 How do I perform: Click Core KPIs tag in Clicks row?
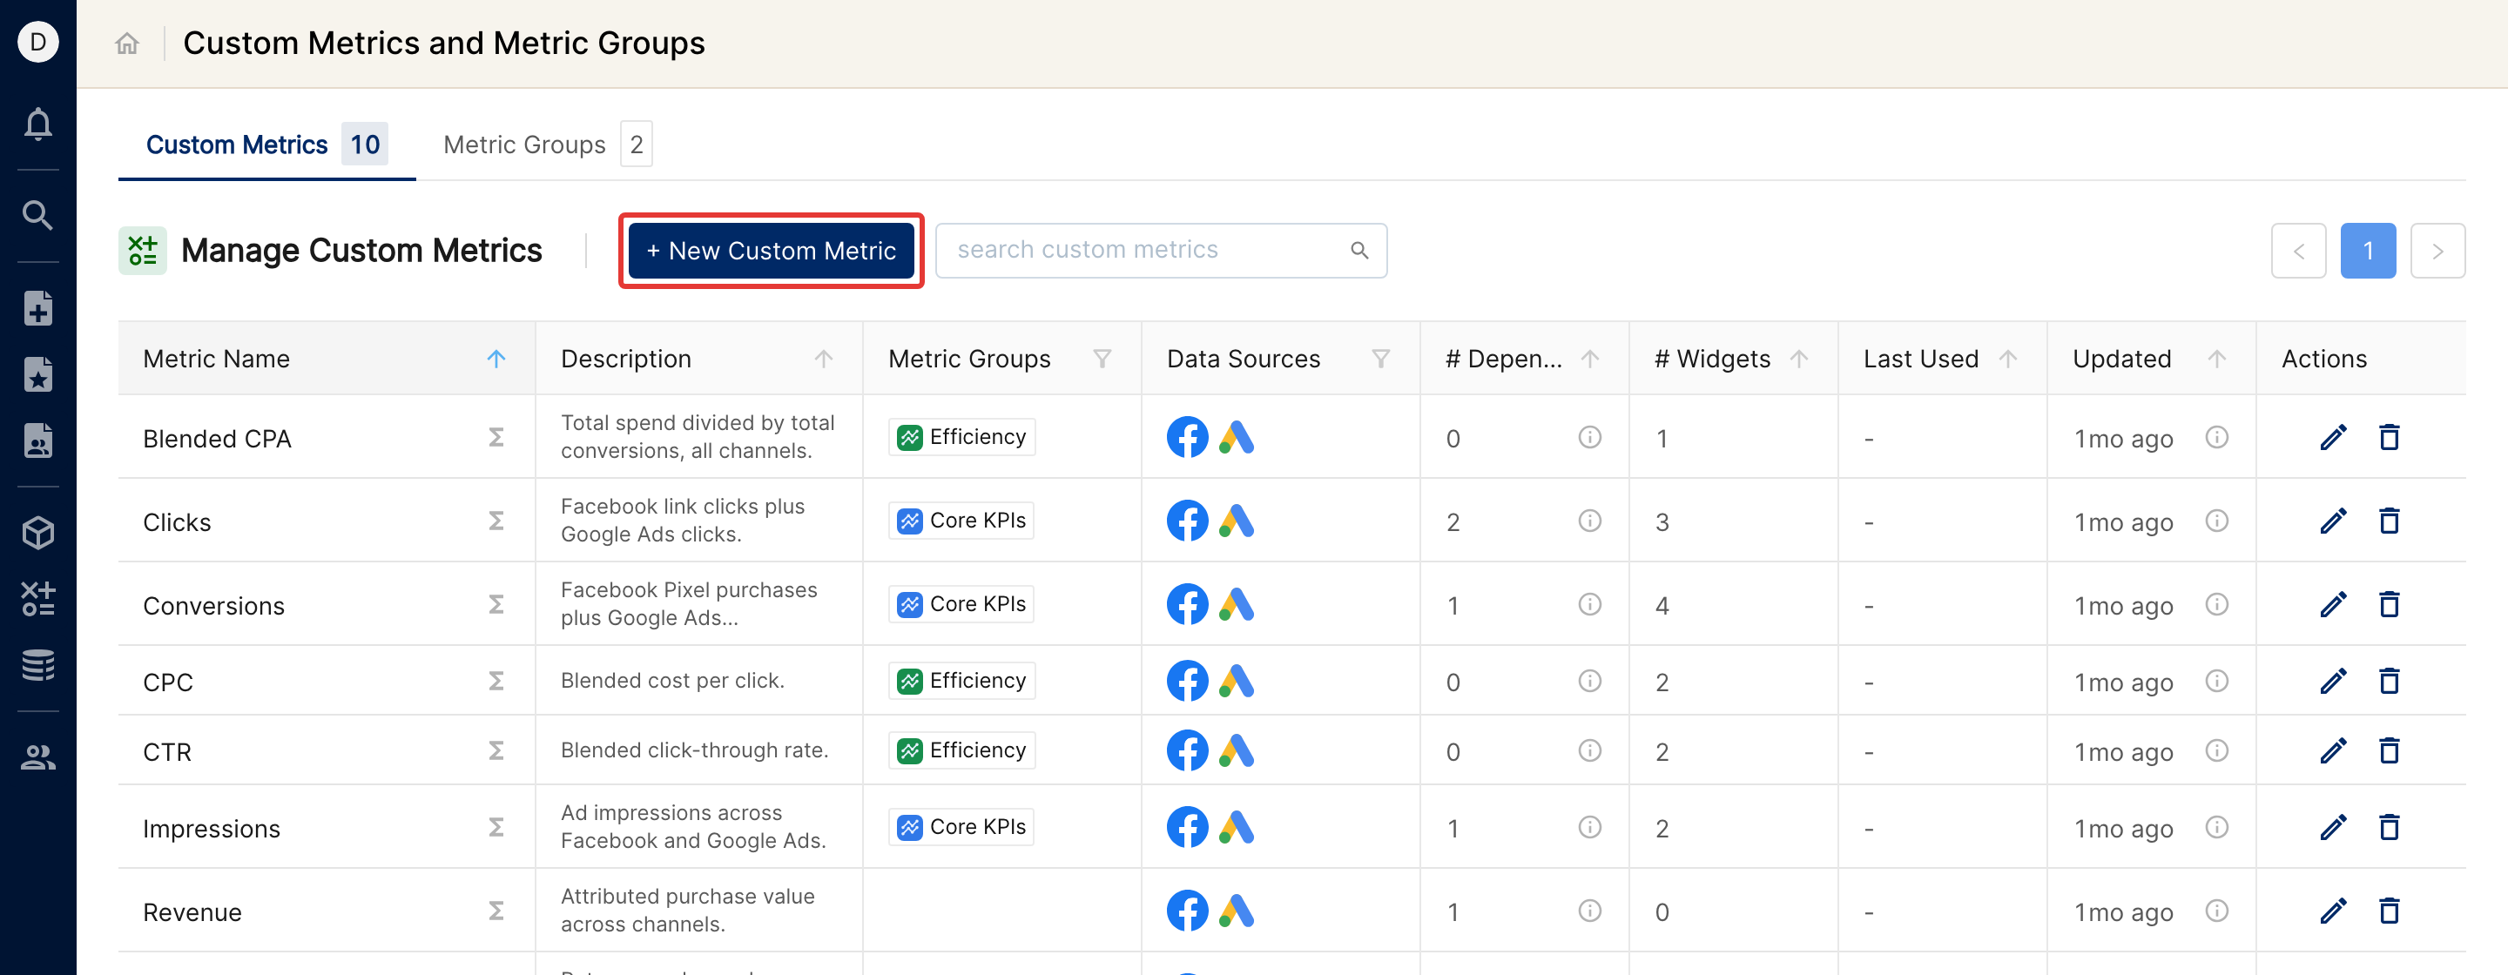tap(961, 521)
